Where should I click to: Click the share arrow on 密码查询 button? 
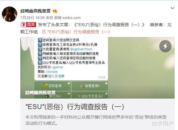click(x=68, y=83)
